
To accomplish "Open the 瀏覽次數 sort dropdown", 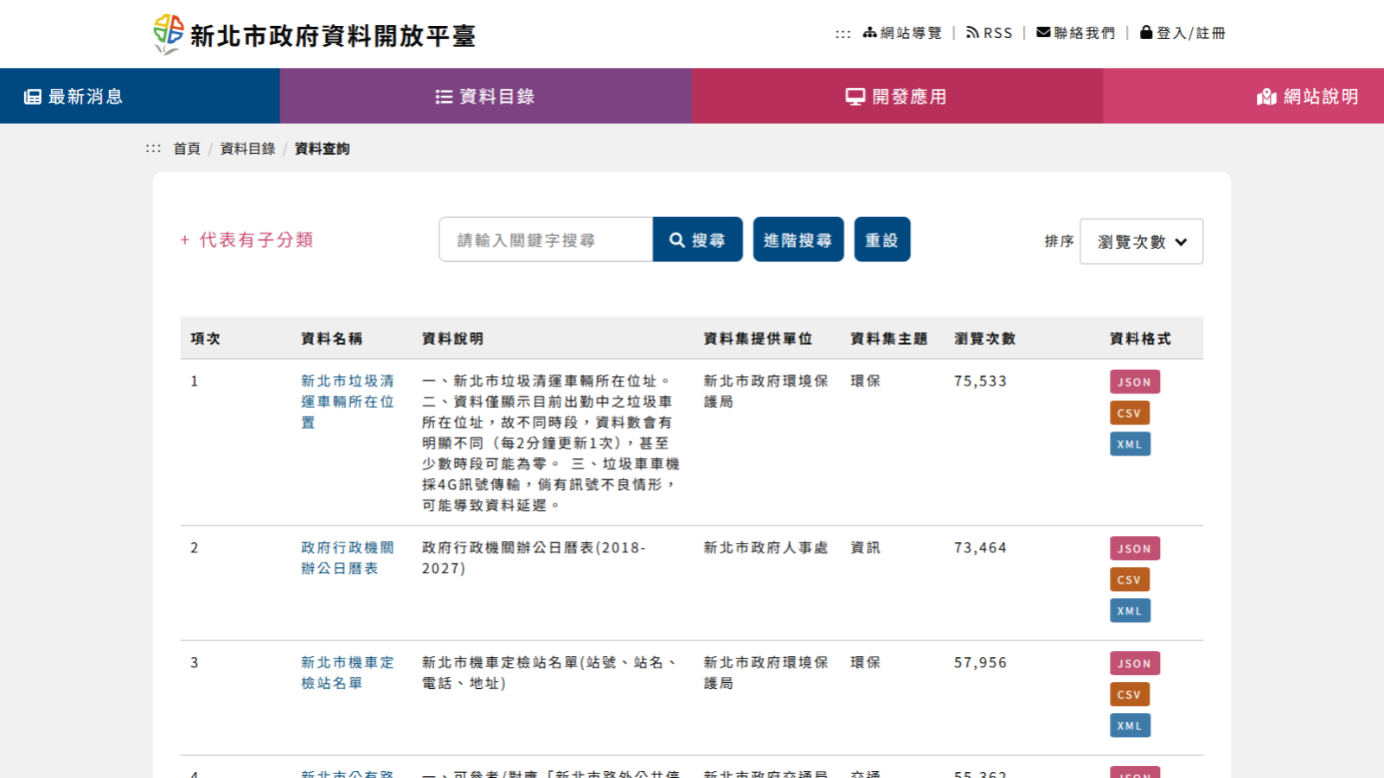I will click(1141, 241).
